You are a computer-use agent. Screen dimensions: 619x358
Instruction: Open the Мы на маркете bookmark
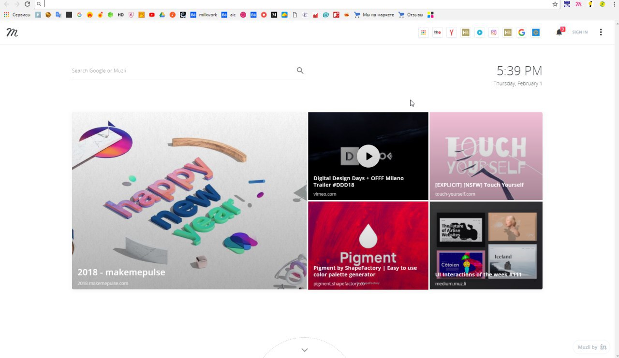[x=374, y=15]
